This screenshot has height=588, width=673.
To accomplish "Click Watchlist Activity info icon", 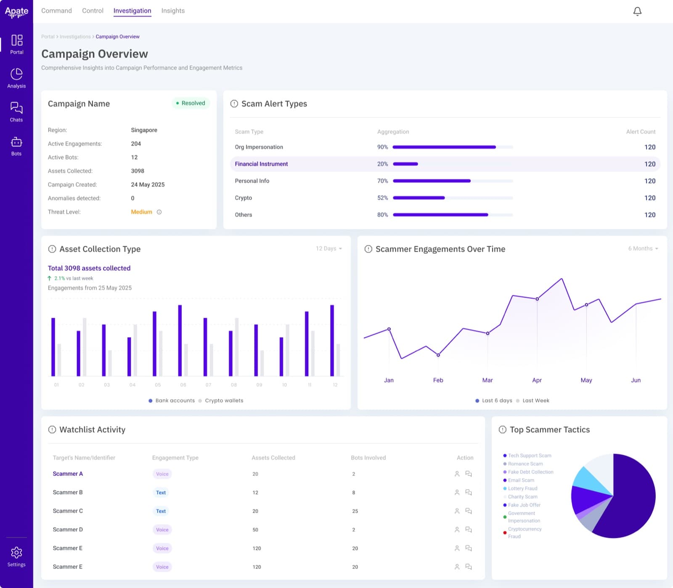I will coord(52,430).
